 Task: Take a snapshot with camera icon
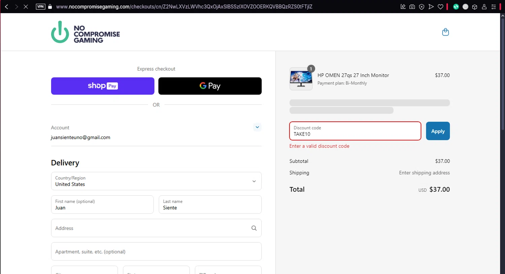coord(412,7)
